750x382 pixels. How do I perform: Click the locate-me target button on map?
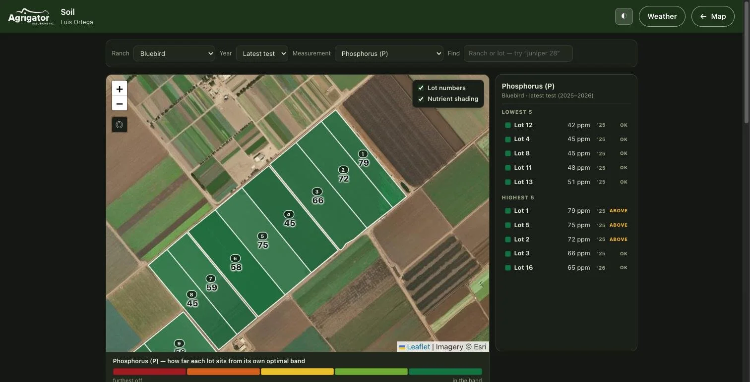[120, 125]
